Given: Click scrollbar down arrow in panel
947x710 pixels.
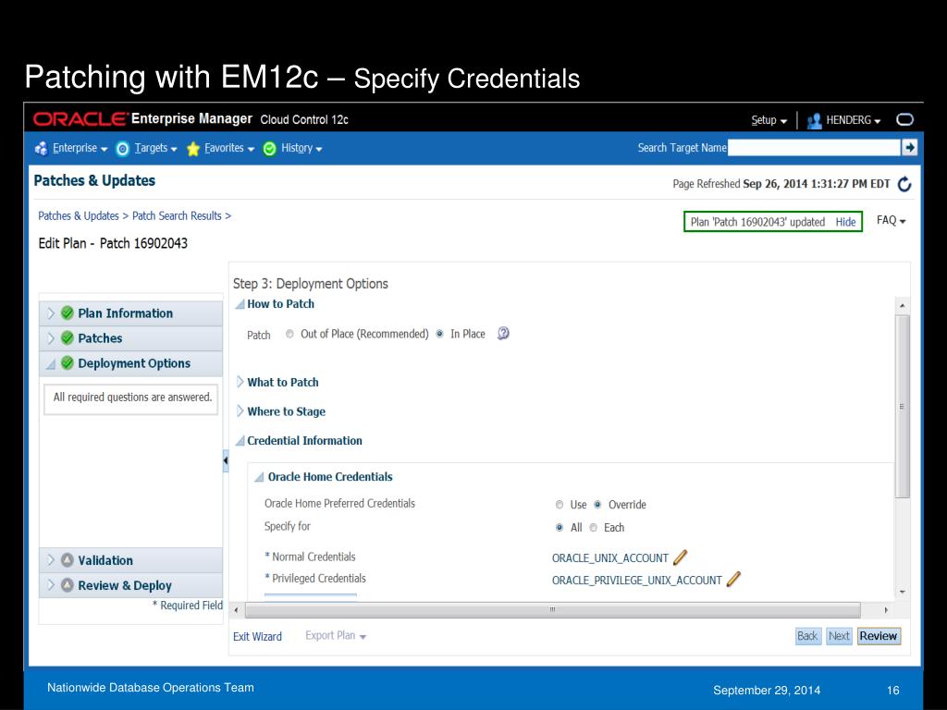Looking at the screenshot, I should pos(903,593).
